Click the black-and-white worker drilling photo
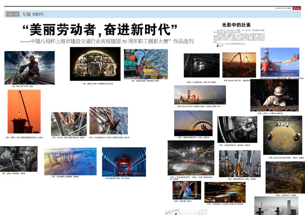This screenshot has width=305, height=215. (237, 129)
